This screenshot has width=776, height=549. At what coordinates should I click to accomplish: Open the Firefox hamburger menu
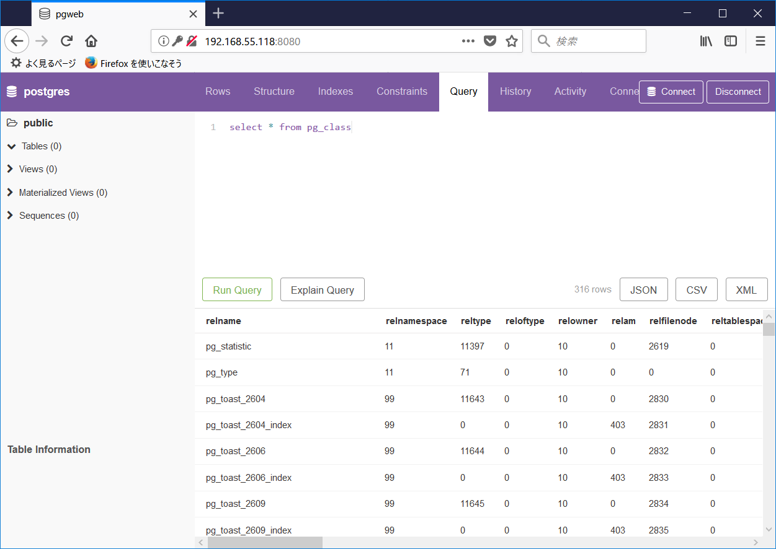[x=760, y=41]
